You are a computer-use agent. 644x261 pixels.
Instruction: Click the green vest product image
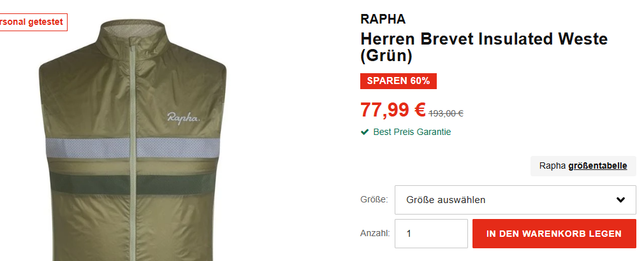click(133, 141)
